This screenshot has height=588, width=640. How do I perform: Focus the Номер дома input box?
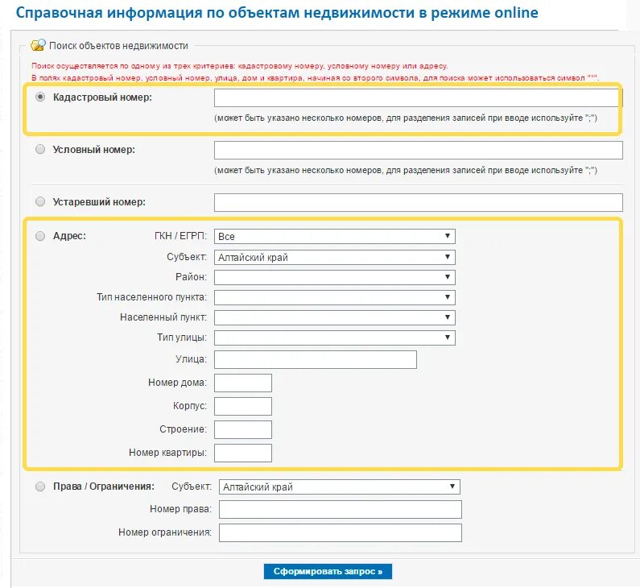(243, 383)
